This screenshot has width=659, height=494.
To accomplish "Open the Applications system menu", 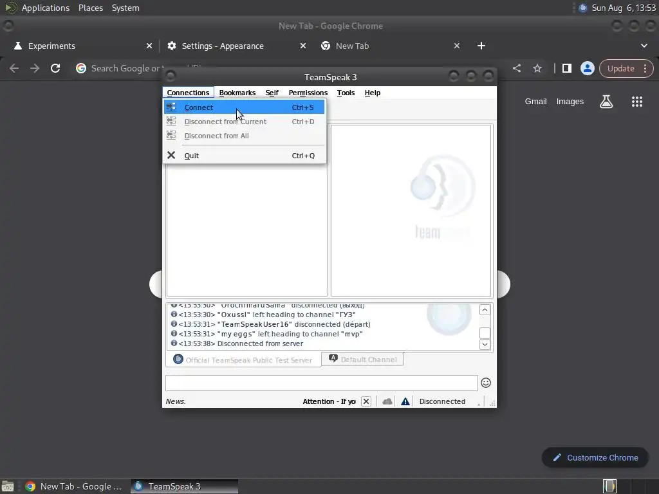I will point(46,8).
